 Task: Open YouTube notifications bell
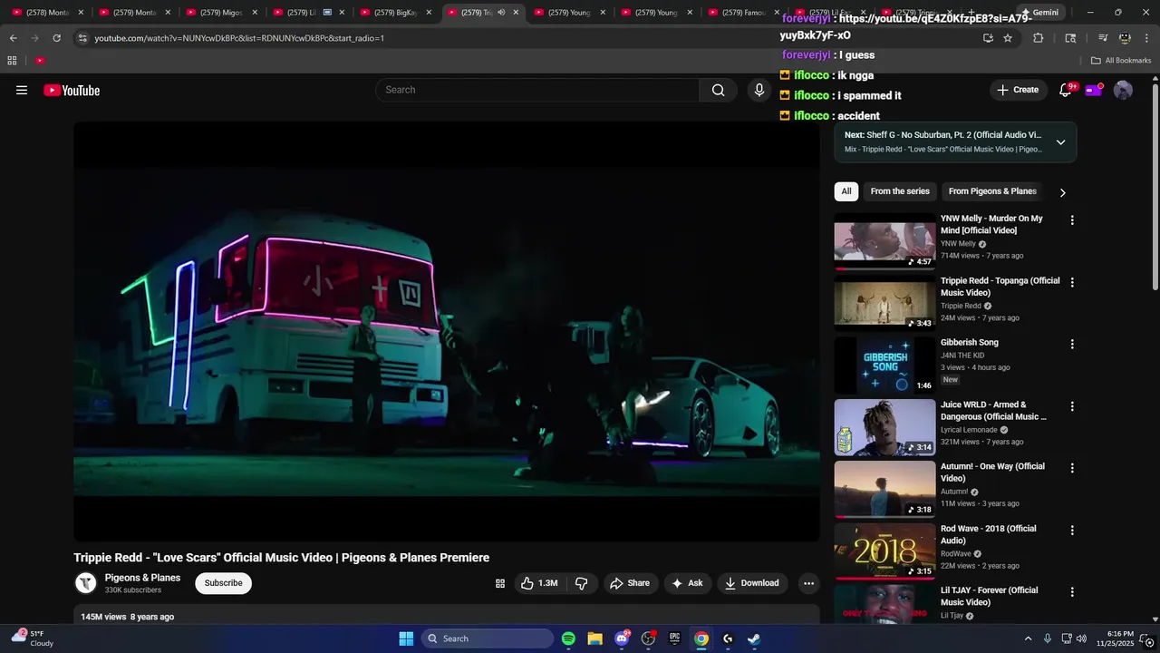pyautogui.click(x=1066, y=90)
